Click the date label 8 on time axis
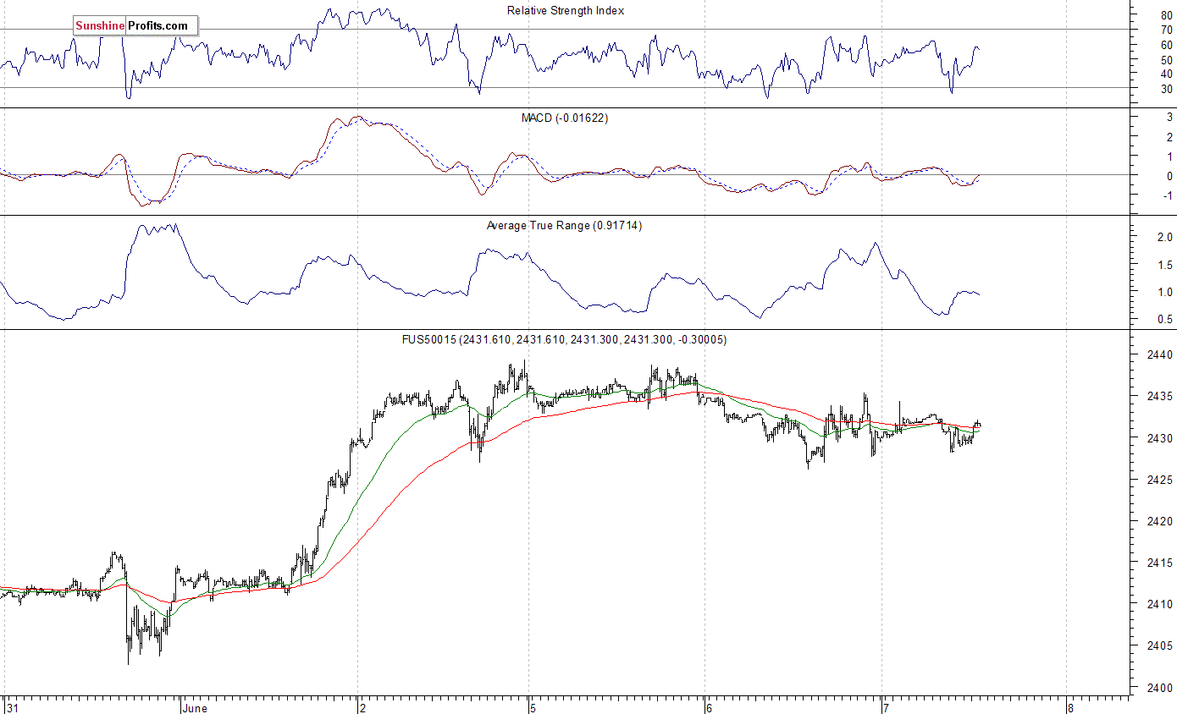The image size is (1177, 714). (x=1070, y=707)
